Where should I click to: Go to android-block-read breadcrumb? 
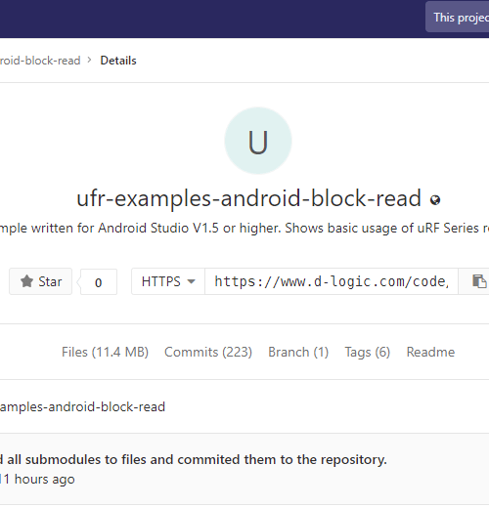click(x=40, y=61)
